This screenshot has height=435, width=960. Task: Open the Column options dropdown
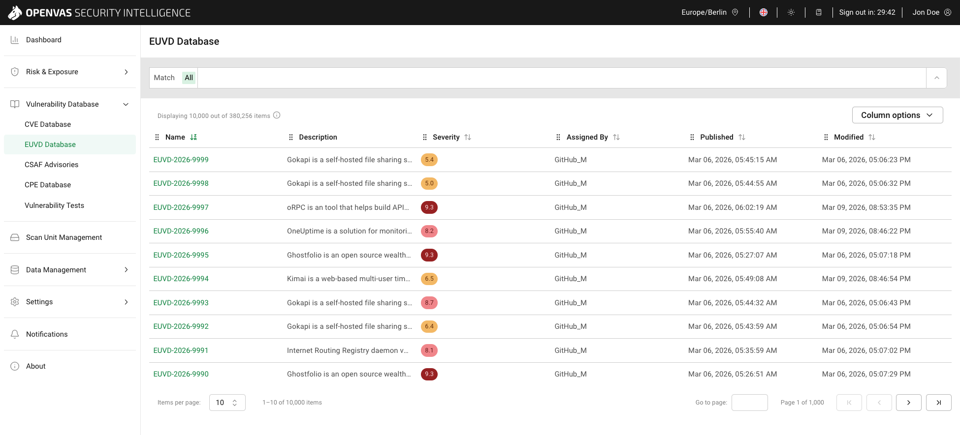897,115
